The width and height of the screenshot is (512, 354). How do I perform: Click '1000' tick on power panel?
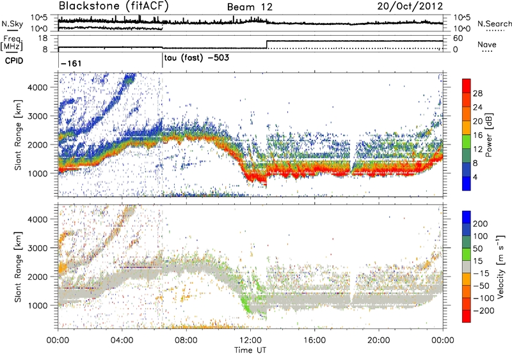37,173
